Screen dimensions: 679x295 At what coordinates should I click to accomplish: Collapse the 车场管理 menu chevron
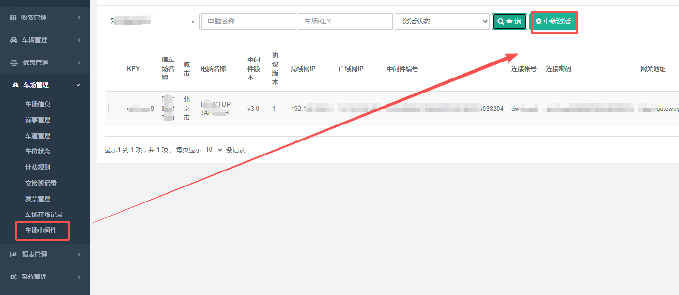pyautogui.click(x=78, y=85)
